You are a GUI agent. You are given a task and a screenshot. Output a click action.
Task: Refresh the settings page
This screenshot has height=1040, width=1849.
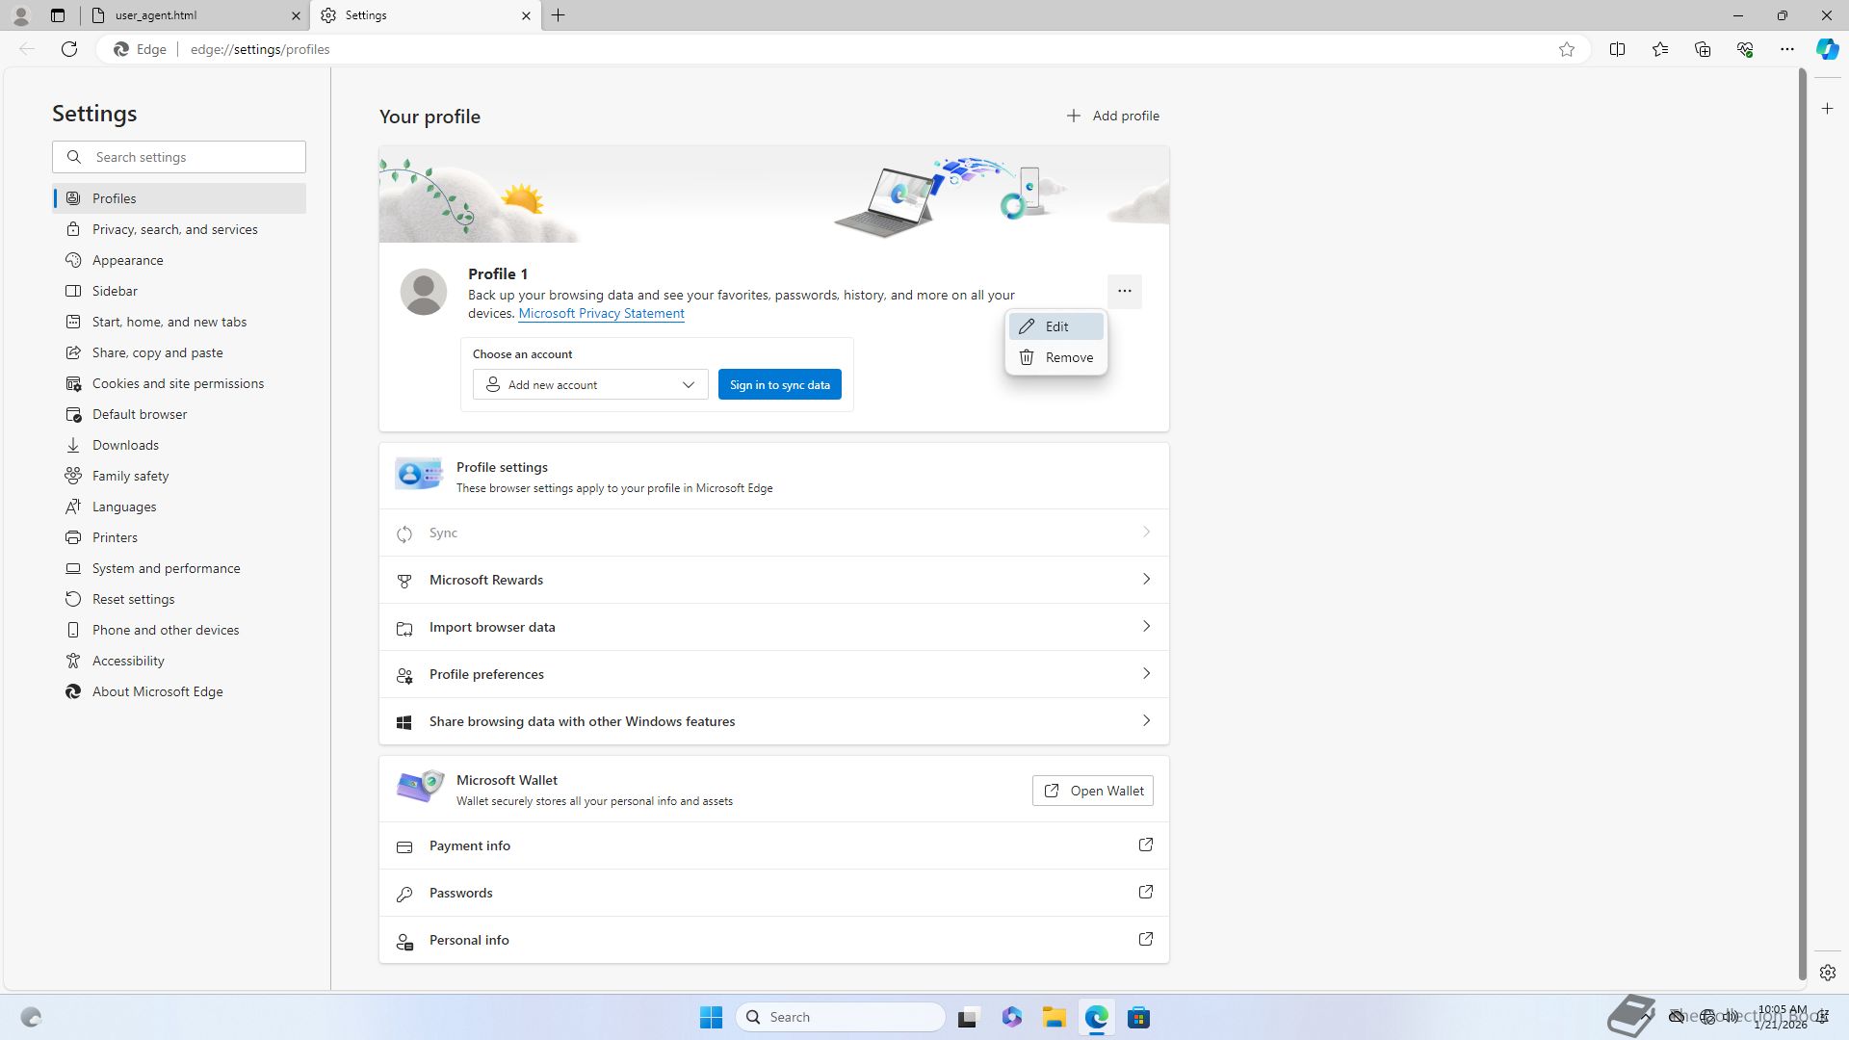(x=68, y=49)
